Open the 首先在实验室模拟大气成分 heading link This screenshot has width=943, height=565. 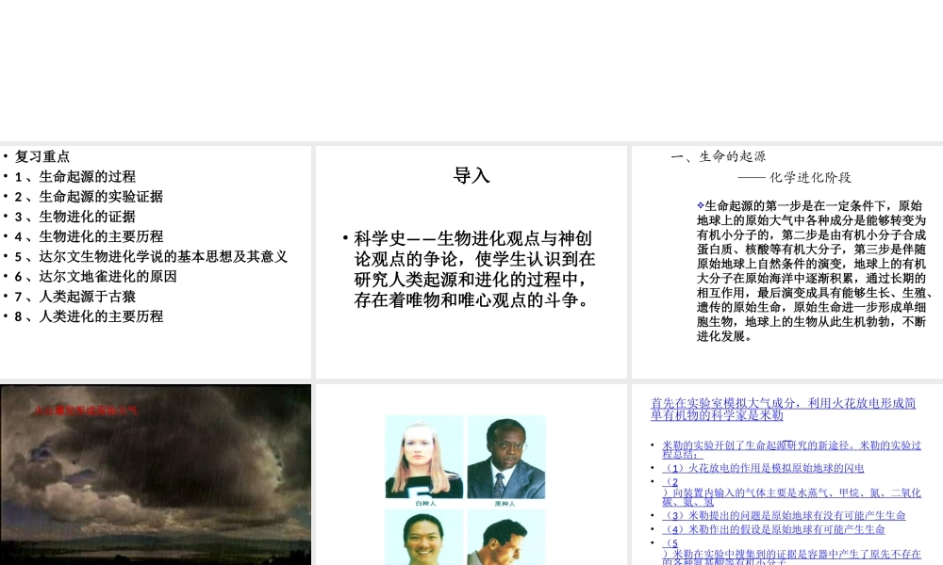pyautogui.click(x=783, y=409)
